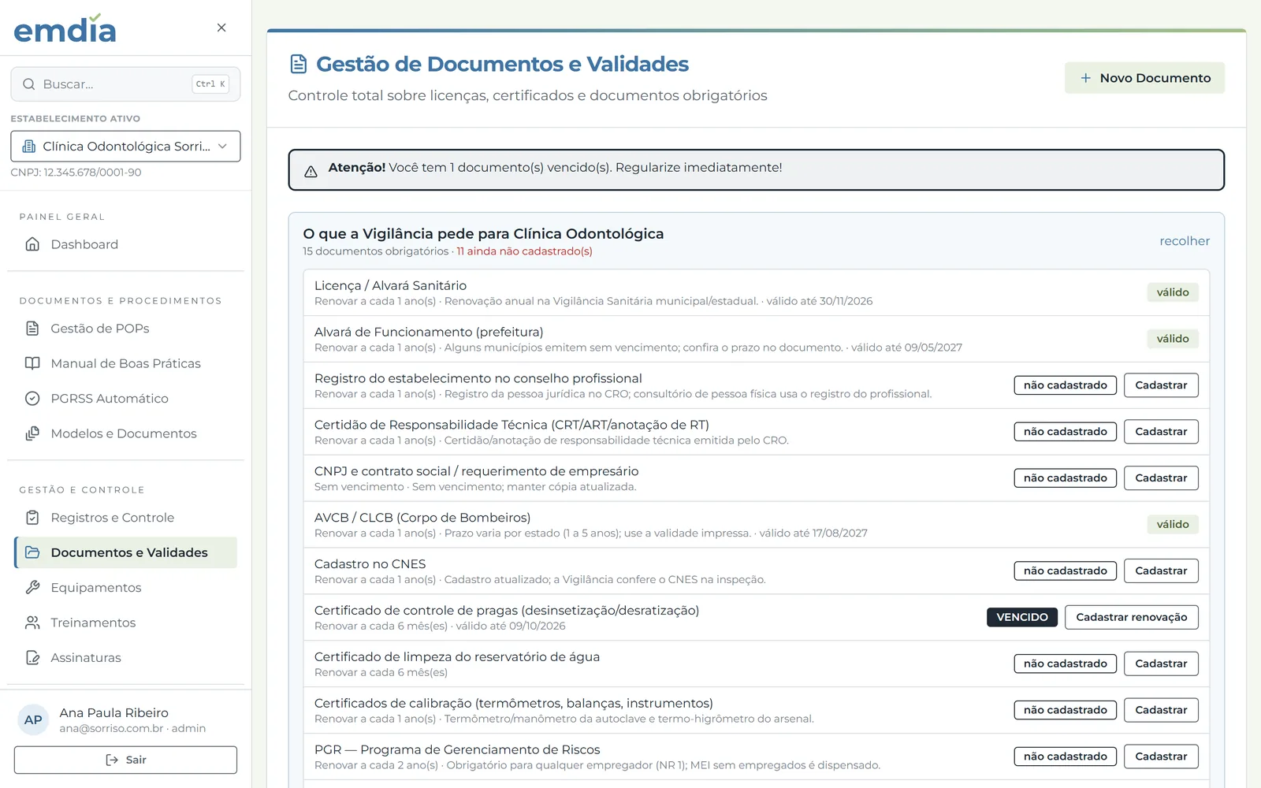The width and height of the screenshot is (1261, 788).
Task: Click válido badge for Licença / Alvará Sanitário
Action: pos(1173,292)
